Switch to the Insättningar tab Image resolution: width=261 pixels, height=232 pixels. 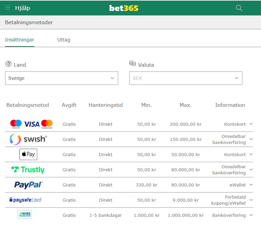(20, 40)
